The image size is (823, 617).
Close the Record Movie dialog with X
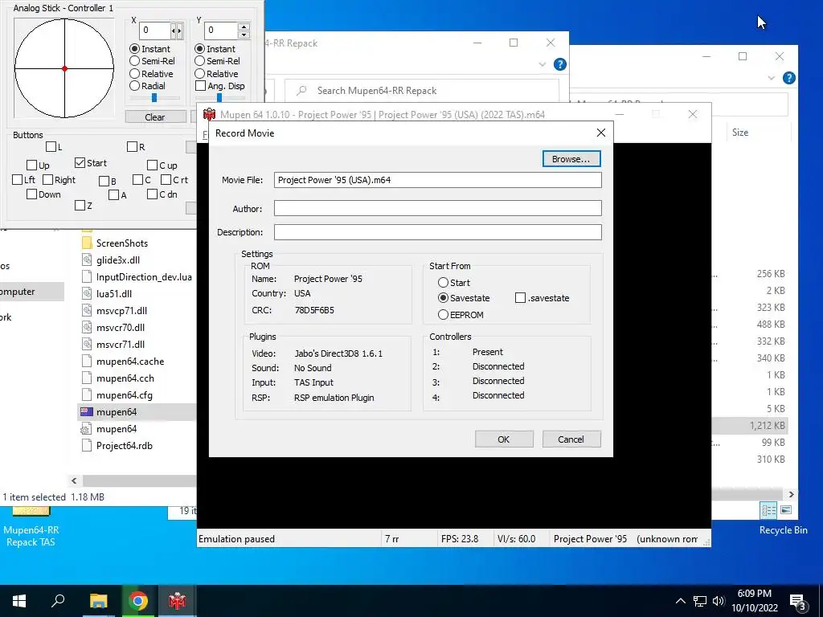click(601, 133)
